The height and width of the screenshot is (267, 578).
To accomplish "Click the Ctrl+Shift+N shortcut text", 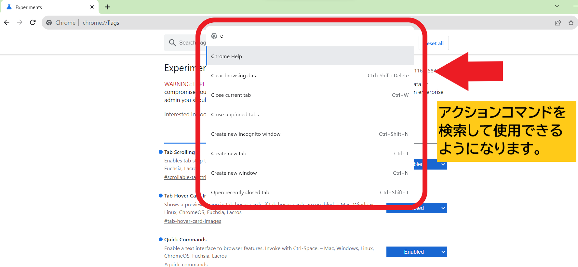I will coord(394,134).
